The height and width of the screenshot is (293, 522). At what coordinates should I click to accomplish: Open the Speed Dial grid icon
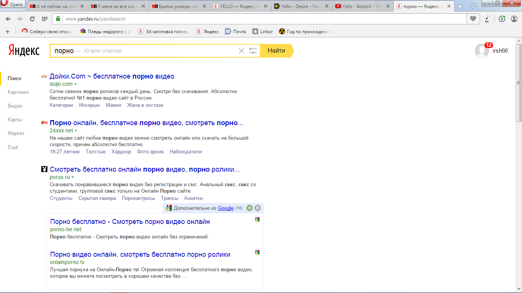point(44,19)
